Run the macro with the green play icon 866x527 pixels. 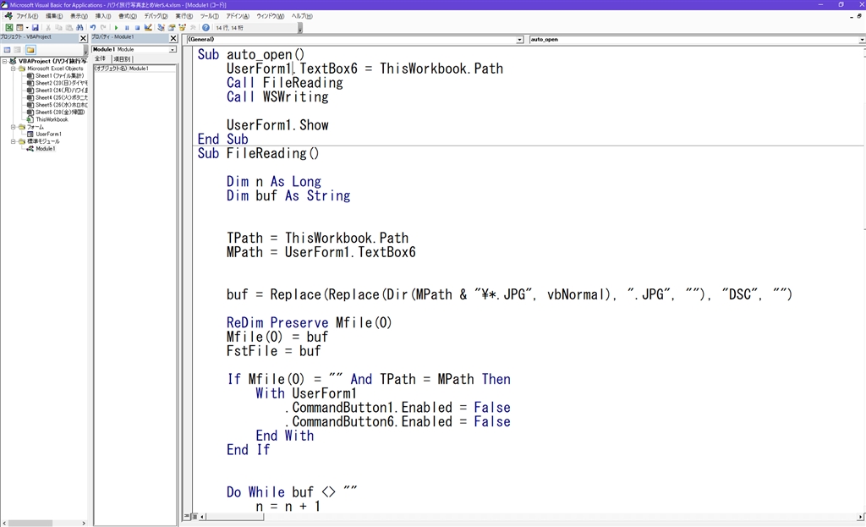pos(116,28)
